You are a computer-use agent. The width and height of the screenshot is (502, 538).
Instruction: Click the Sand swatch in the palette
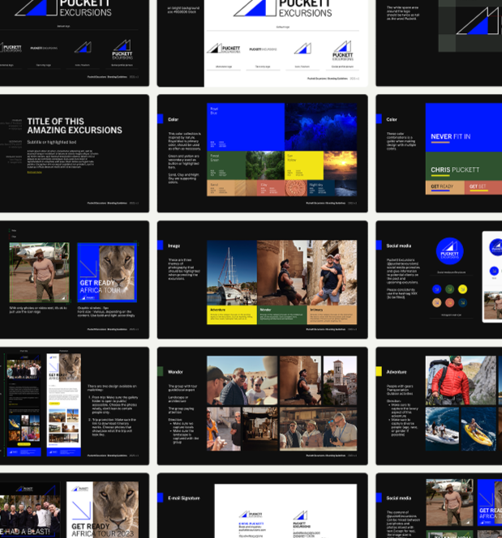click(x=221, y=188)
